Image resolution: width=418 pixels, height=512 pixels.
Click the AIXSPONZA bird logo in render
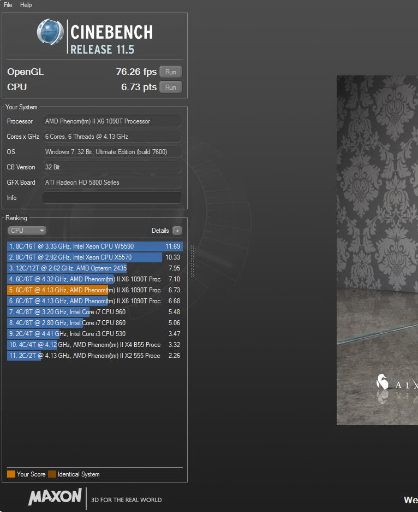(x=382, y=382)
